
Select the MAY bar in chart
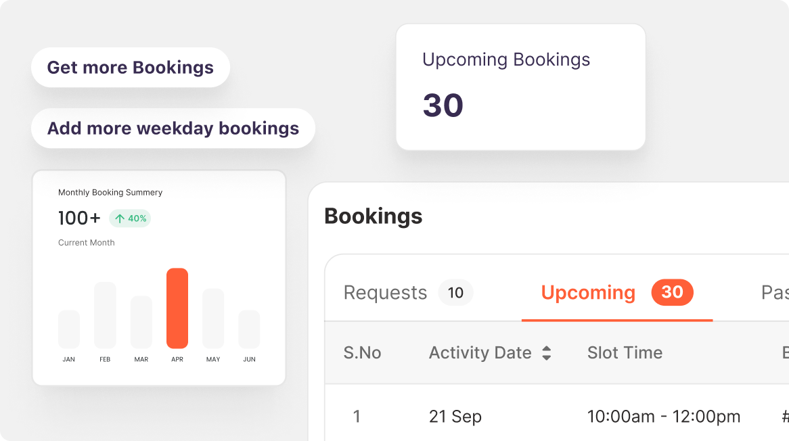coord(213,319)
